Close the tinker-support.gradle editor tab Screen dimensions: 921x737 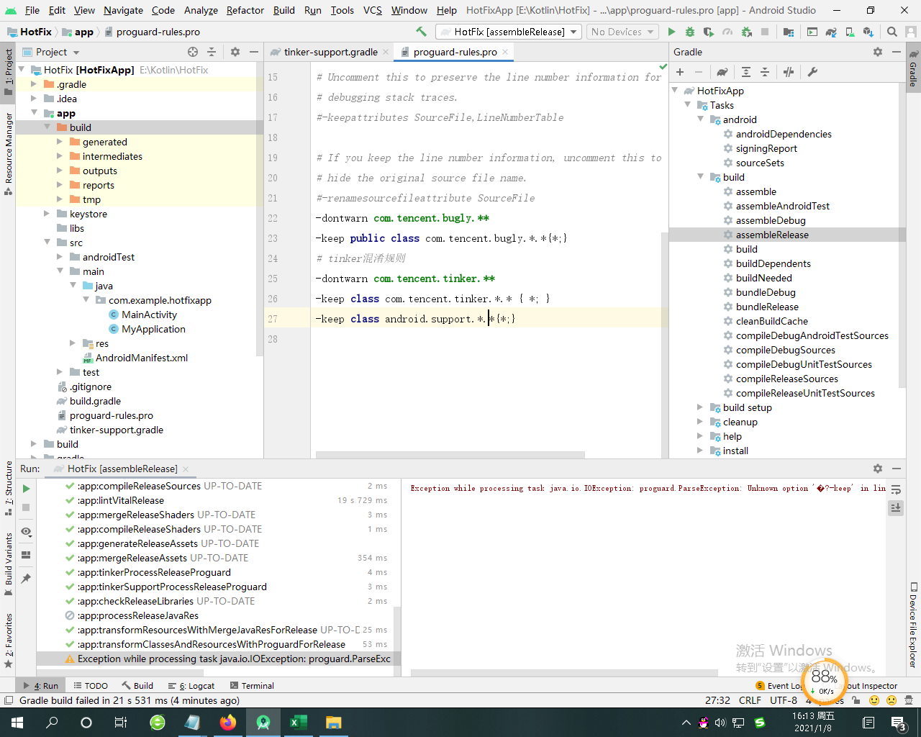click(386, 52)
